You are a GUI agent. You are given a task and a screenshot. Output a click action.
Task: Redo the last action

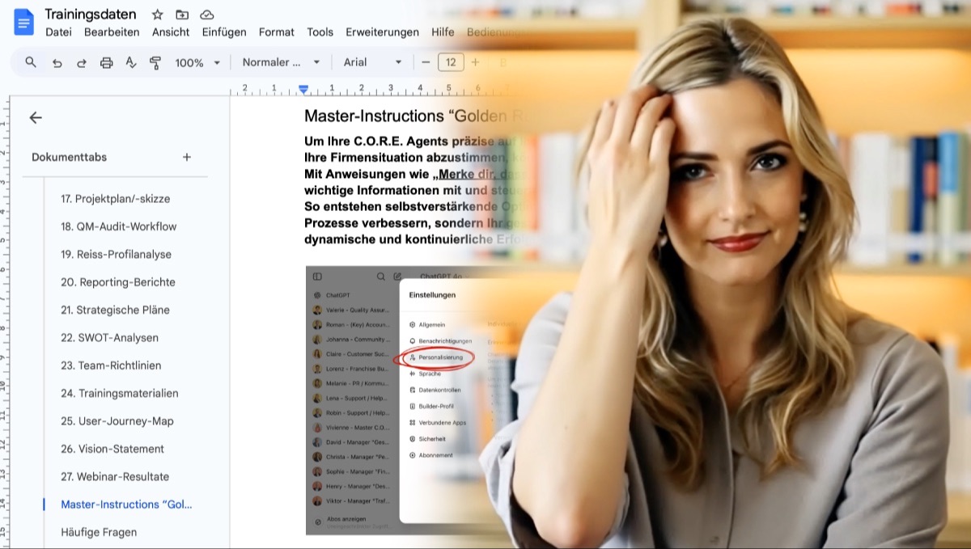point(81,62)
